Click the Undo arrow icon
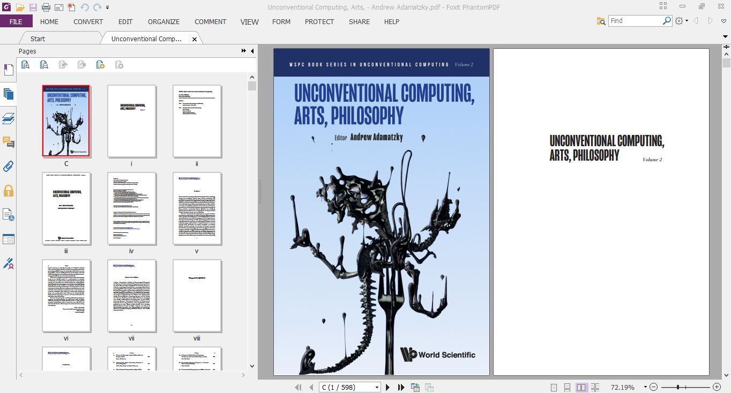 [85, 7]
